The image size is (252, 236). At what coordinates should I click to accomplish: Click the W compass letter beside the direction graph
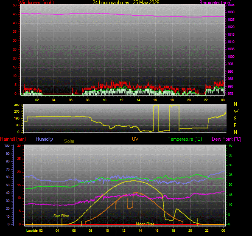coord(236,111)
